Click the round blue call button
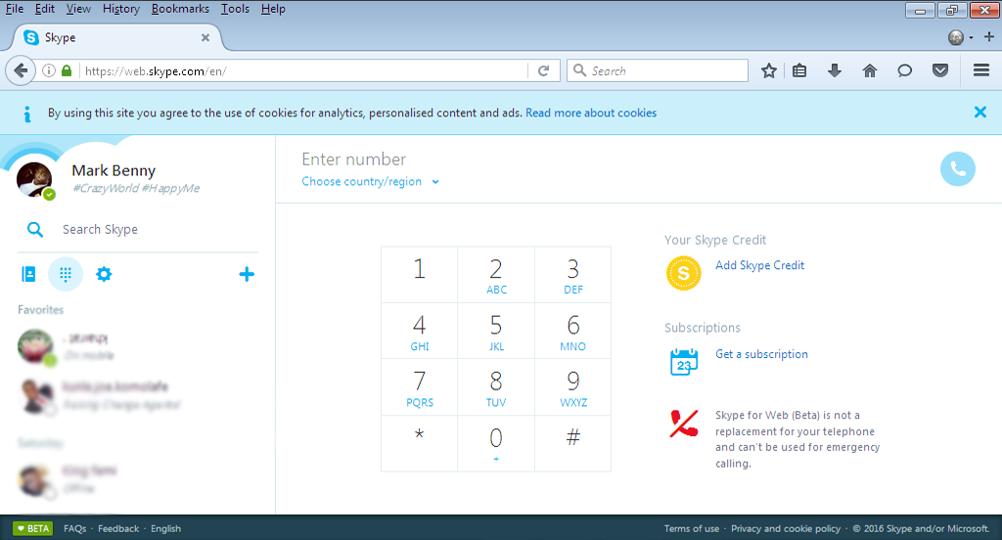Screen dimensions: 1002x540 (x=957, y=168)
